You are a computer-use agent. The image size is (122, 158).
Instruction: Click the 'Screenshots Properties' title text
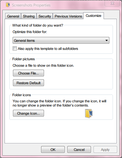point(31,5)
